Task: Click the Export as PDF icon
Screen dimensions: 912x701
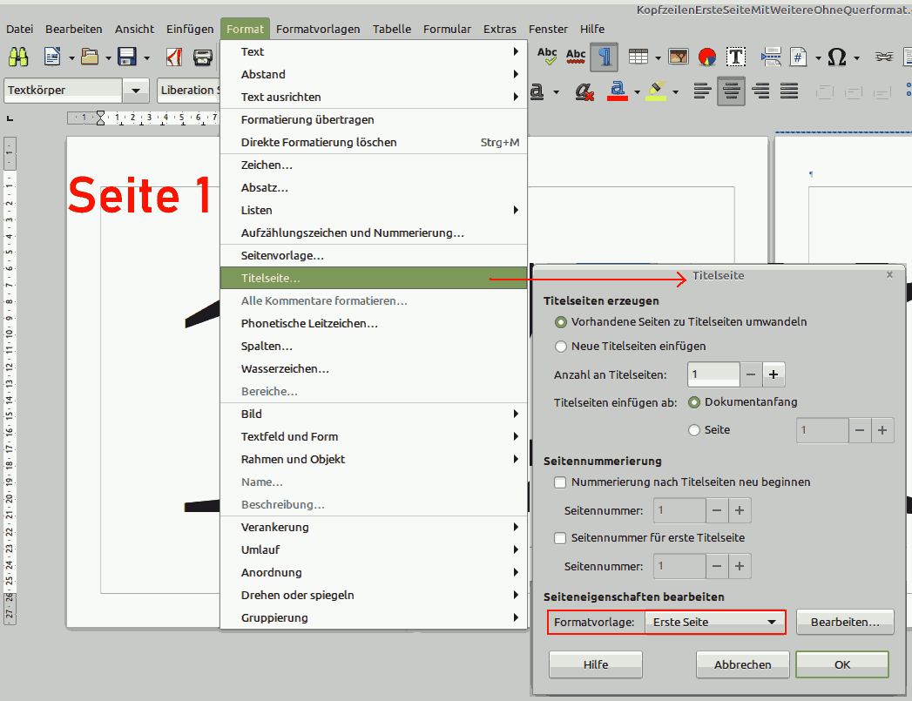Action: (174, 57)
